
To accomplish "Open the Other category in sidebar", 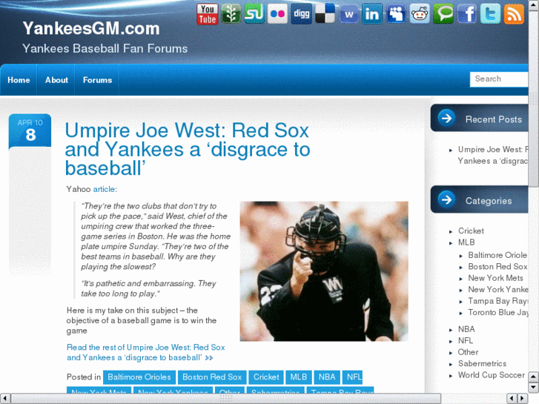I will click(x=468, y=352).
